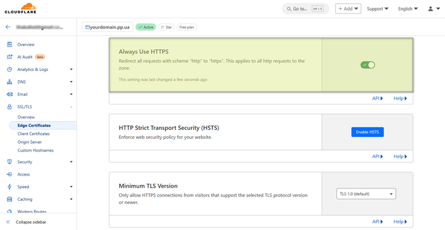Click the yourdomain.pp.ua domain selector
Image resolution: width=445 pixels, height=230 pixels.
107,27
